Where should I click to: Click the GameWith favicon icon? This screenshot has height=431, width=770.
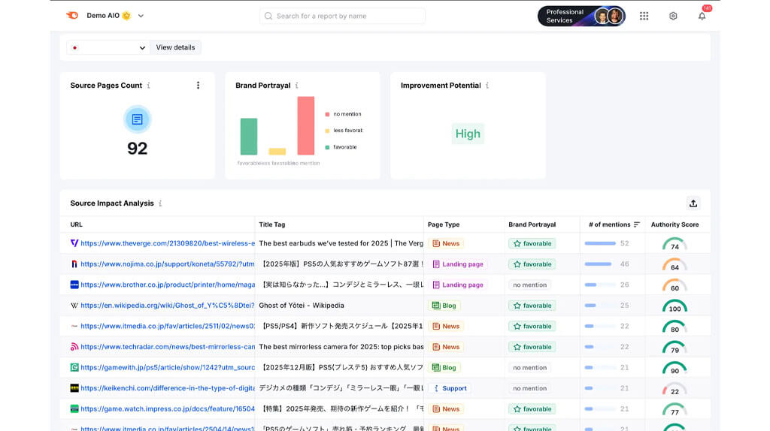tap(74, 367)
